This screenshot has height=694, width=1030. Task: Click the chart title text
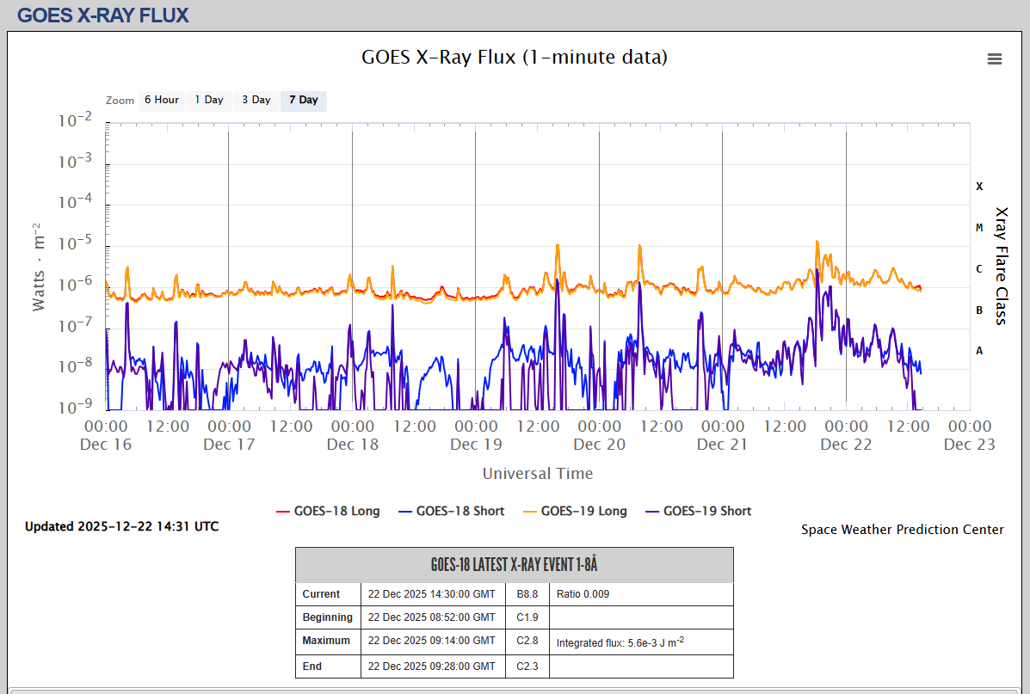[x=515, y=58]
